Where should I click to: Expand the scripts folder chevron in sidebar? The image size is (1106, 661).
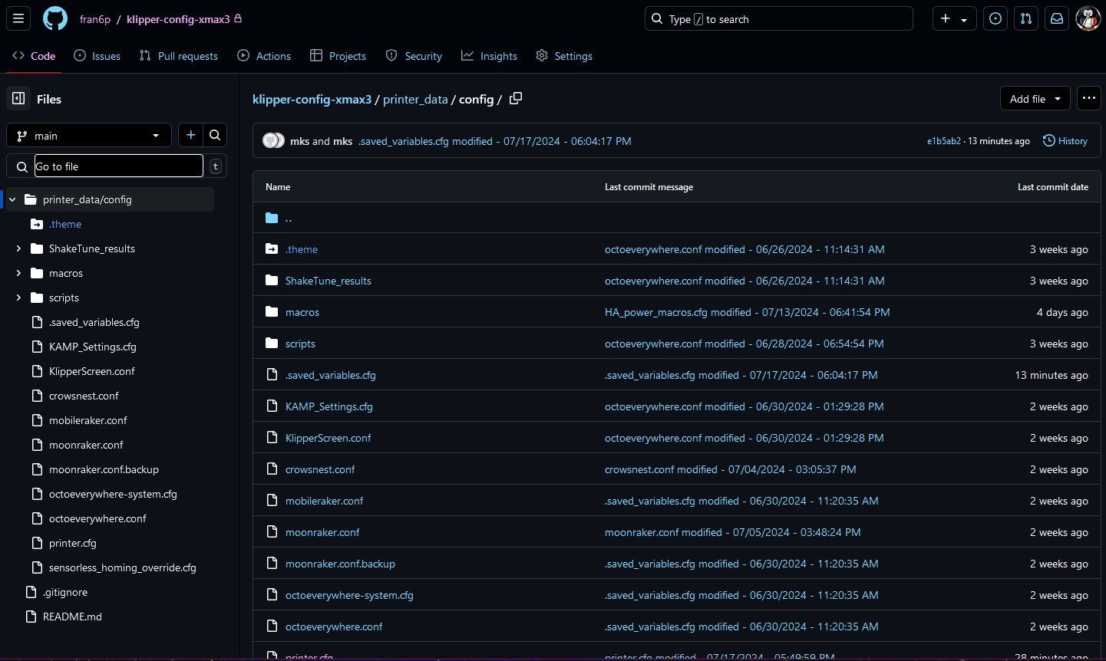(x=18, y=298)
